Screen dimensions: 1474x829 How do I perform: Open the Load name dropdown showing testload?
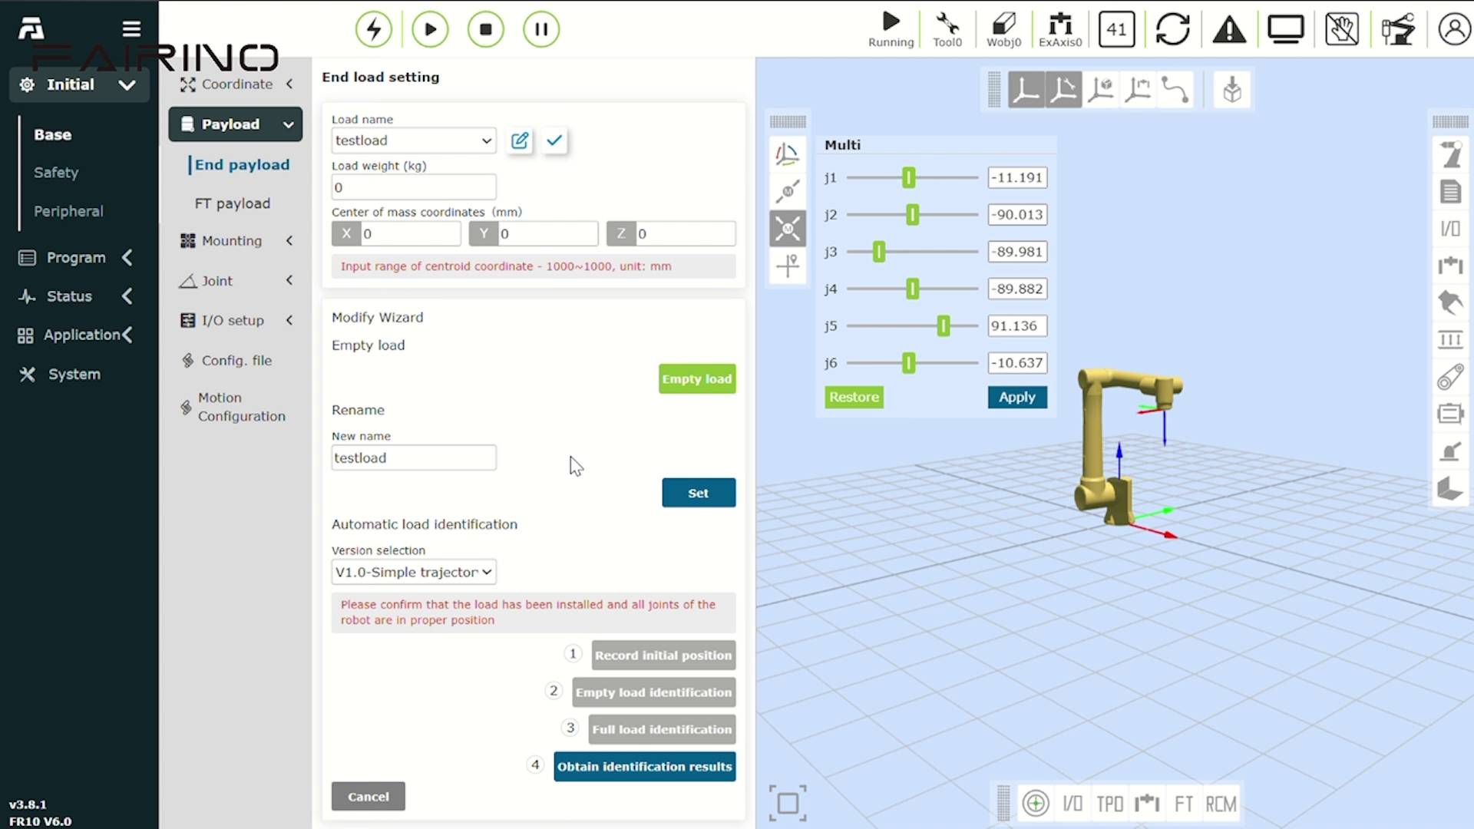pyautogui.click(x=413, y=140)
